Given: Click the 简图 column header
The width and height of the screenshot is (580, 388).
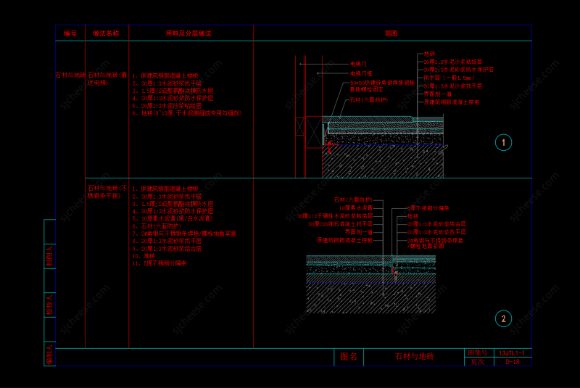Looking at the screenshot, I should 391,33.
